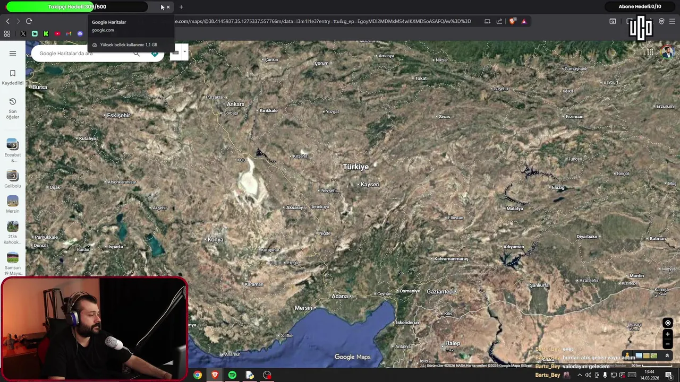Click the Sivas city label on map
This screenshot has height=382, width=680.
point(444,116)
